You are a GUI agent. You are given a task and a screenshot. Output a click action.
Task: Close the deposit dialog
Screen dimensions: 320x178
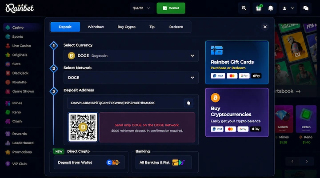coord(265,27)
